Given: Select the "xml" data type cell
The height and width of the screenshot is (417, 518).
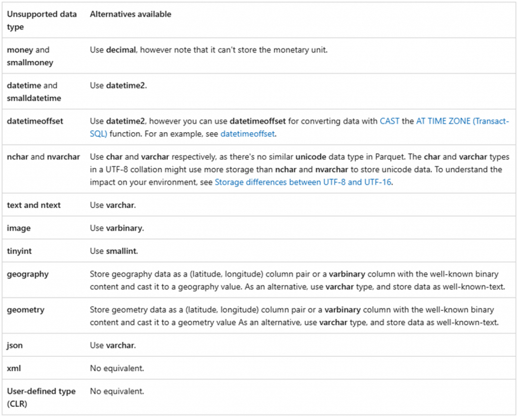Looking at the screenshot, I should point(14,368).
